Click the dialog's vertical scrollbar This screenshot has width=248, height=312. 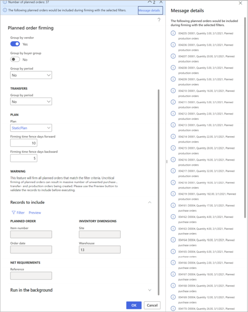[x=159, y=192]
